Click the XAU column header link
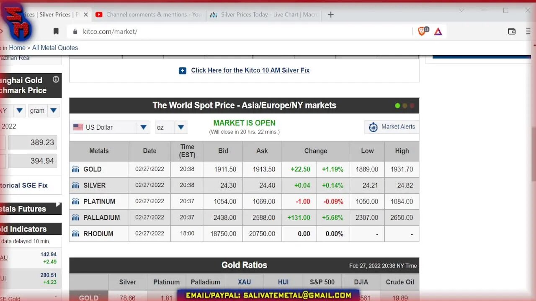 tap(245, 282)
